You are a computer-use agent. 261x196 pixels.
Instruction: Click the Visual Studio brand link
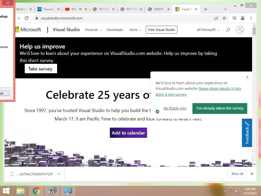(x=66, y=30)
